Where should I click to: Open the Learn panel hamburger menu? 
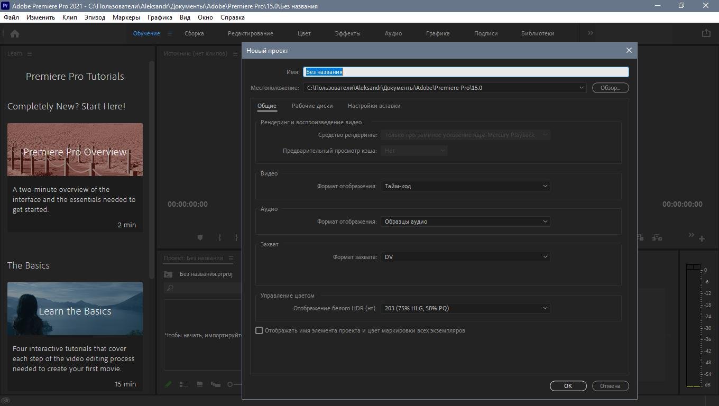[30, 53]
